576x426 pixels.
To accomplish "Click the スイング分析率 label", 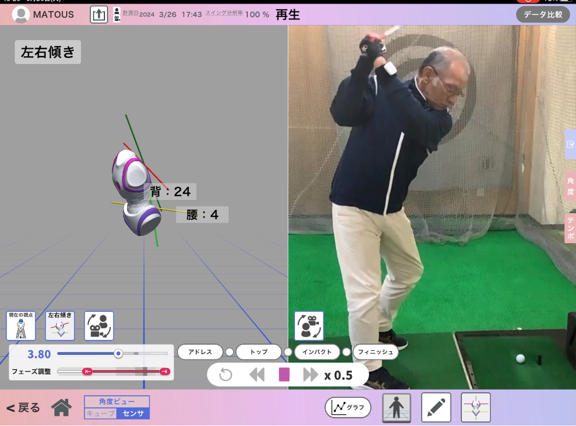I will (x=224, y=12).
